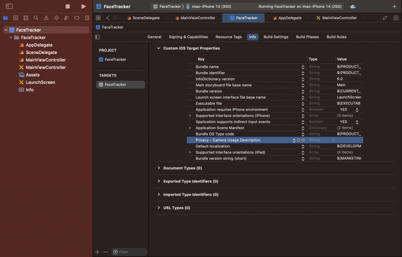Collapse Custom iOS Target Properties section
The width and height of the screenshot is (402, 257).
point(159,48)
